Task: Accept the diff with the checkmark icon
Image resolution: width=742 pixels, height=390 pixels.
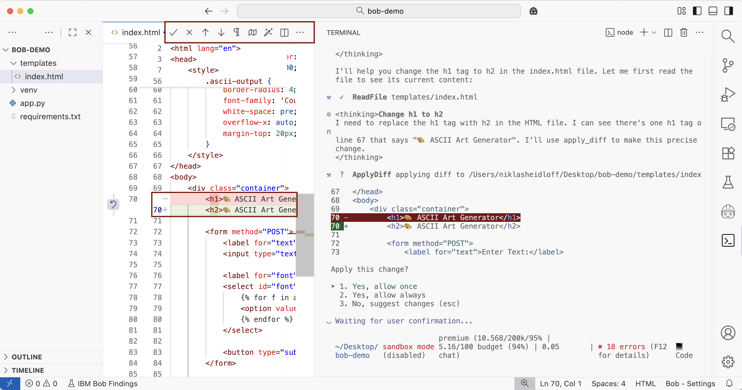Action: click(x=173, y=32)
